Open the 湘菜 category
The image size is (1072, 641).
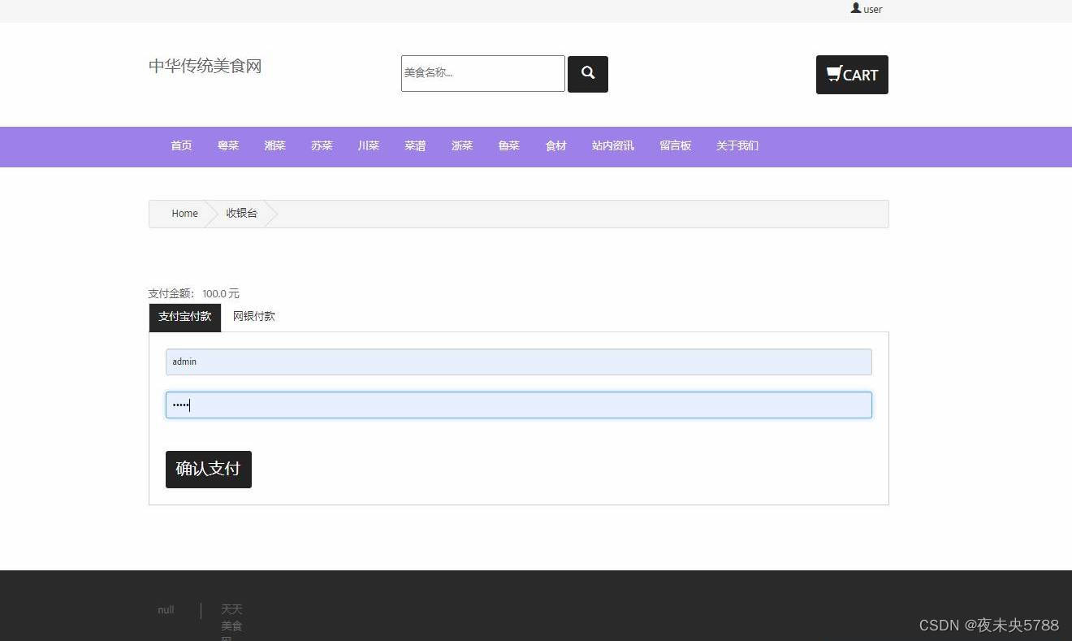click(274, 146)
